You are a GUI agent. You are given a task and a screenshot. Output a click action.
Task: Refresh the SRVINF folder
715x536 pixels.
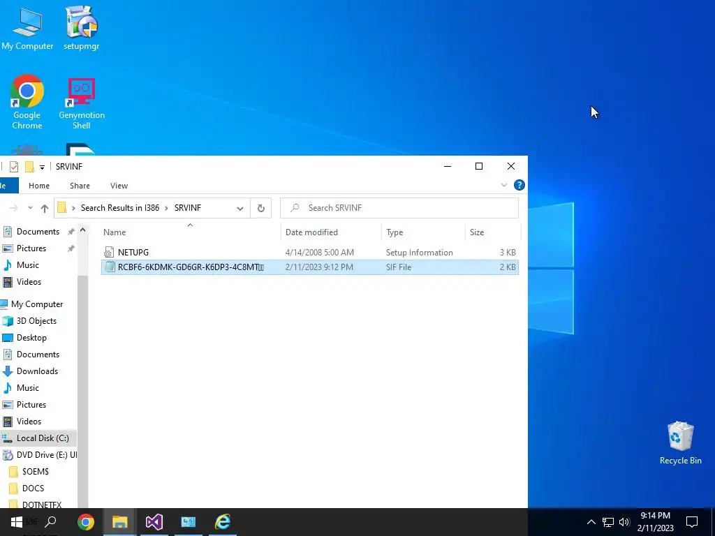click(261, 208)
